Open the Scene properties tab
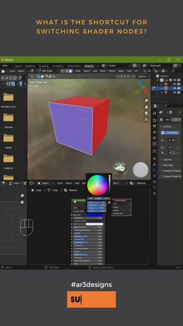 (155, 138)
